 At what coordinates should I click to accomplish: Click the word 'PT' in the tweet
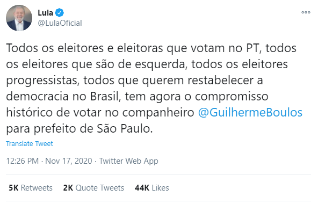pyautogui.click(x=253, y=48)
